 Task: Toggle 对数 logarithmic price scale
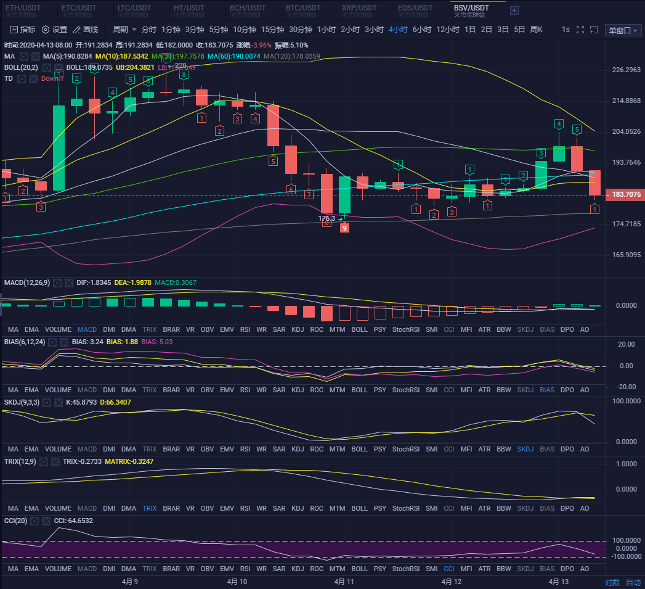pyautogui.click(x=611, y=582)
